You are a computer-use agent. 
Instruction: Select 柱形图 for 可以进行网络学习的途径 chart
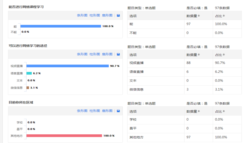tap(95, 54)
